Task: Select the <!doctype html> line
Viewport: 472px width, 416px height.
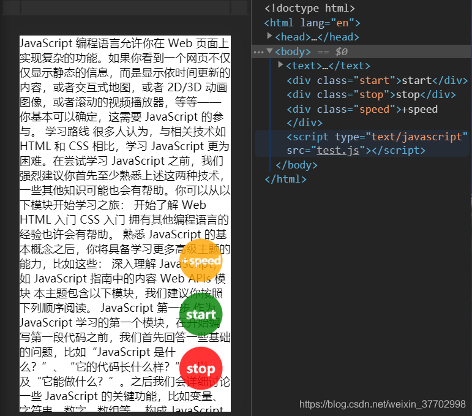Action: pos(309,8)
